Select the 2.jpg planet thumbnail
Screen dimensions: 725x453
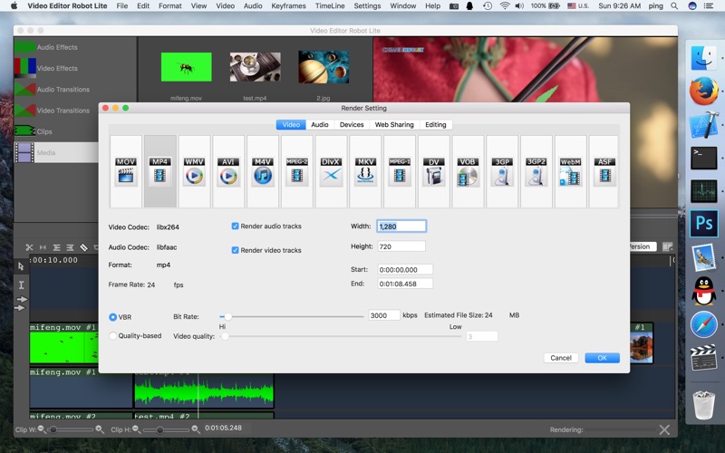(324, 67)
